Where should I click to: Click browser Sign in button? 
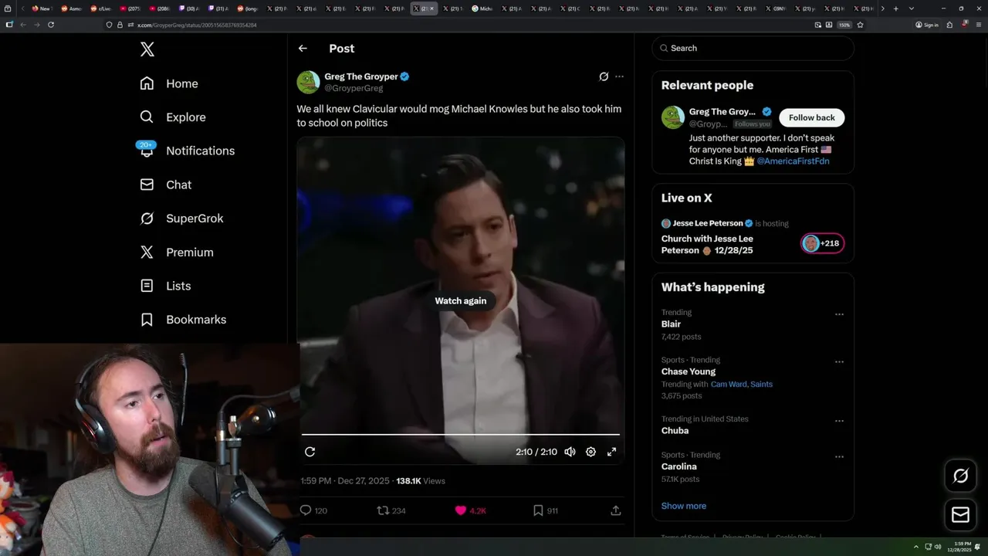927,25
